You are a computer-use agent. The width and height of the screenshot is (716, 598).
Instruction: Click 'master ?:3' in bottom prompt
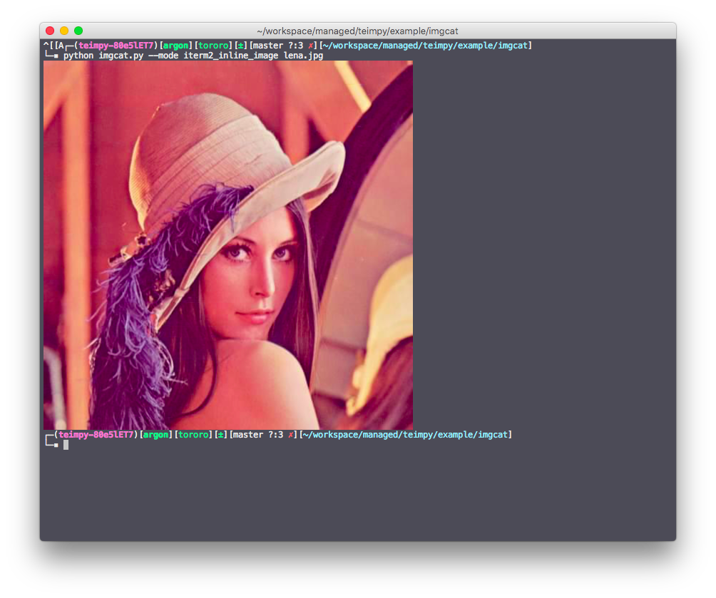click(x=258, y=435)
